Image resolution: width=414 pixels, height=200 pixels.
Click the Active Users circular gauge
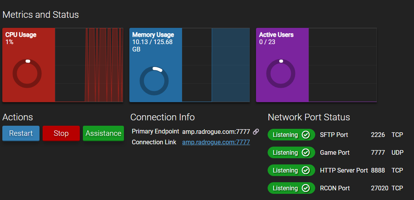281,74
